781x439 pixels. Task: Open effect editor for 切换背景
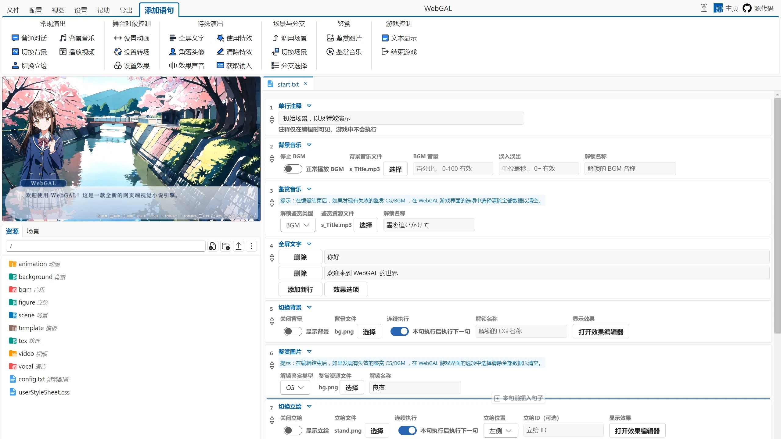600,332
